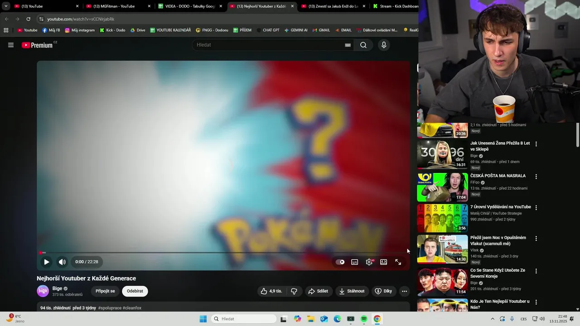
Task: Open YOUTUBE KALENDÁŘ bookmark
Action: coord(170,30)
